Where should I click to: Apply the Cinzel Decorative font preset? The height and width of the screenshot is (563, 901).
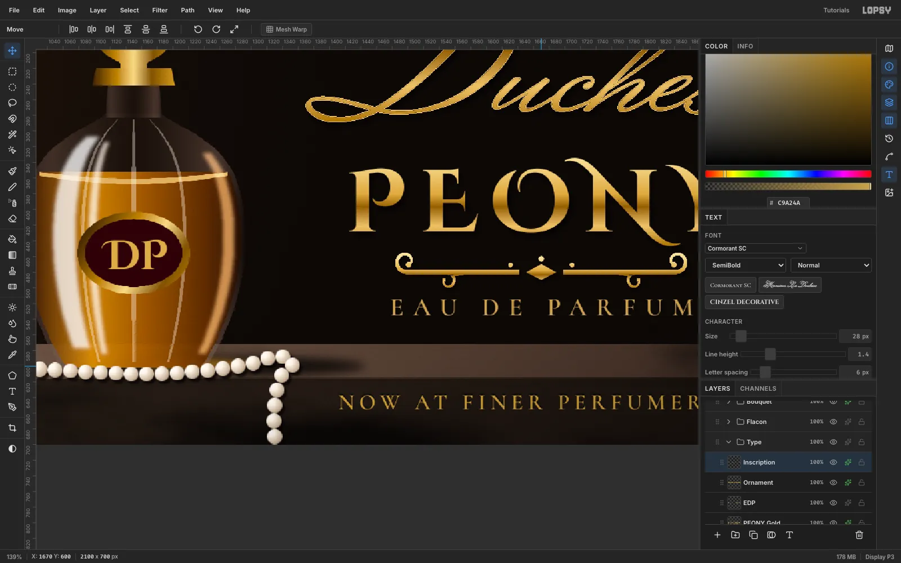point(744,302)
